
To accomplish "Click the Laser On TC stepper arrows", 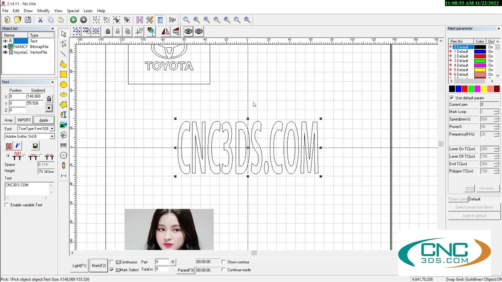I will 497,149.
